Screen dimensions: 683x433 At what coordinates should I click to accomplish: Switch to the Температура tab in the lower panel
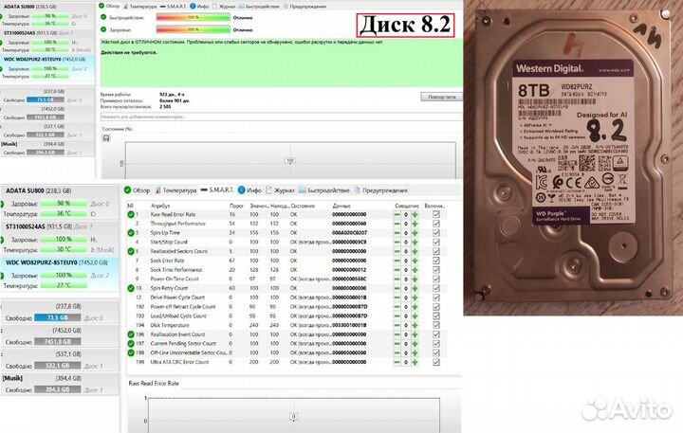pos(177,189)
